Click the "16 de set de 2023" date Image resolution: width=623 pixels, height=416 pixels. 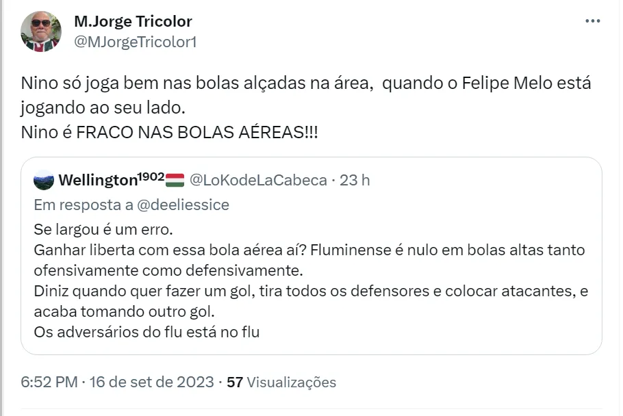point(151,382)
